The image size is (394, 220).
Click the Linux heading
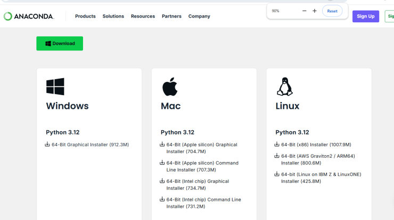pos(288,106)
